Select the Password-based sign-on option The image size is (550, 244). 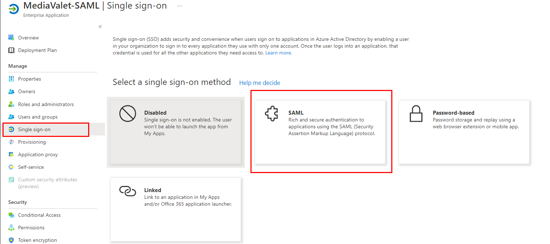coord(464,132)
